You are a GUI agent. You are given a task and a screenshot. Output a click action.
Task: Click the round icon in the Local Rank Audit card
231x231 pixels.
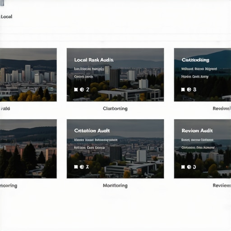point(82,90)
